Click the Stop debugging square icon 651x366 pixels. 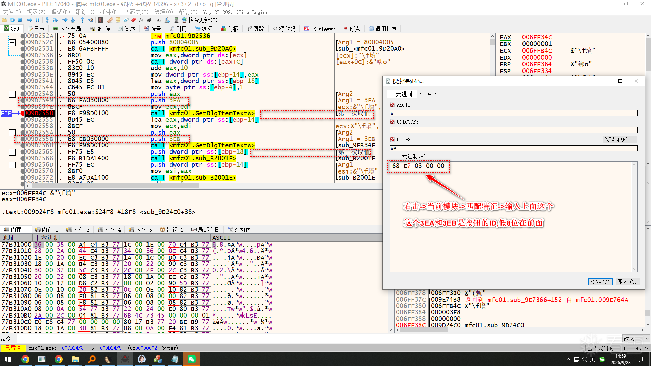click(20, 20)
